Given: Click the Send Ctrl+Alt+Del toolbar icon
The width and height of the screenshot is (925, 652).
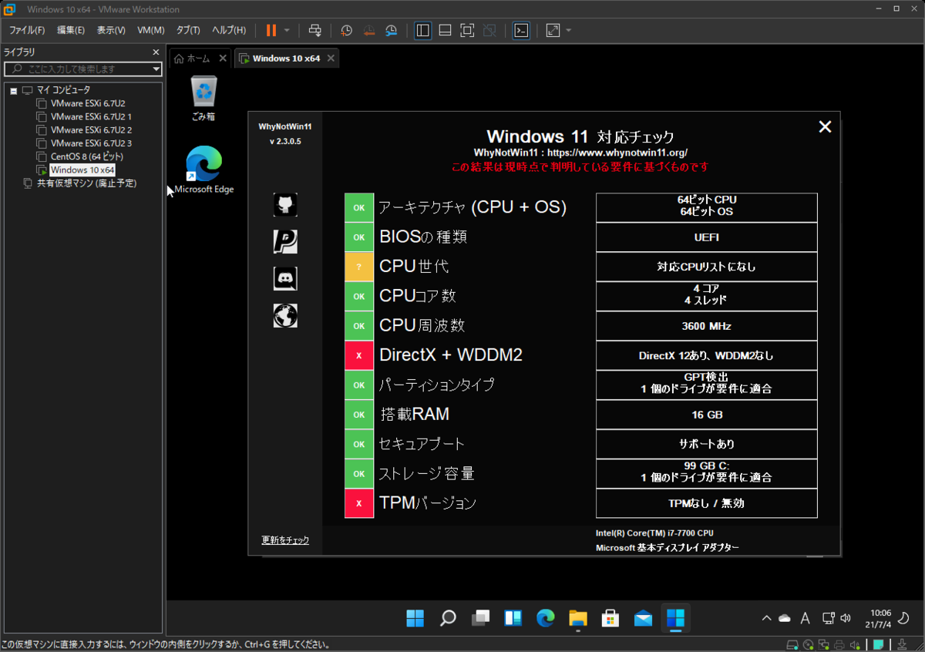Looking at the screenshot, I should click(x=315, y=30).
